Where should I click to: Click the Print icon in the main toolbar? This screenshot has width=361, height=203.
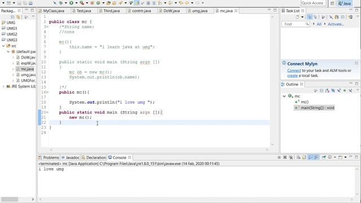click(30, 3)
